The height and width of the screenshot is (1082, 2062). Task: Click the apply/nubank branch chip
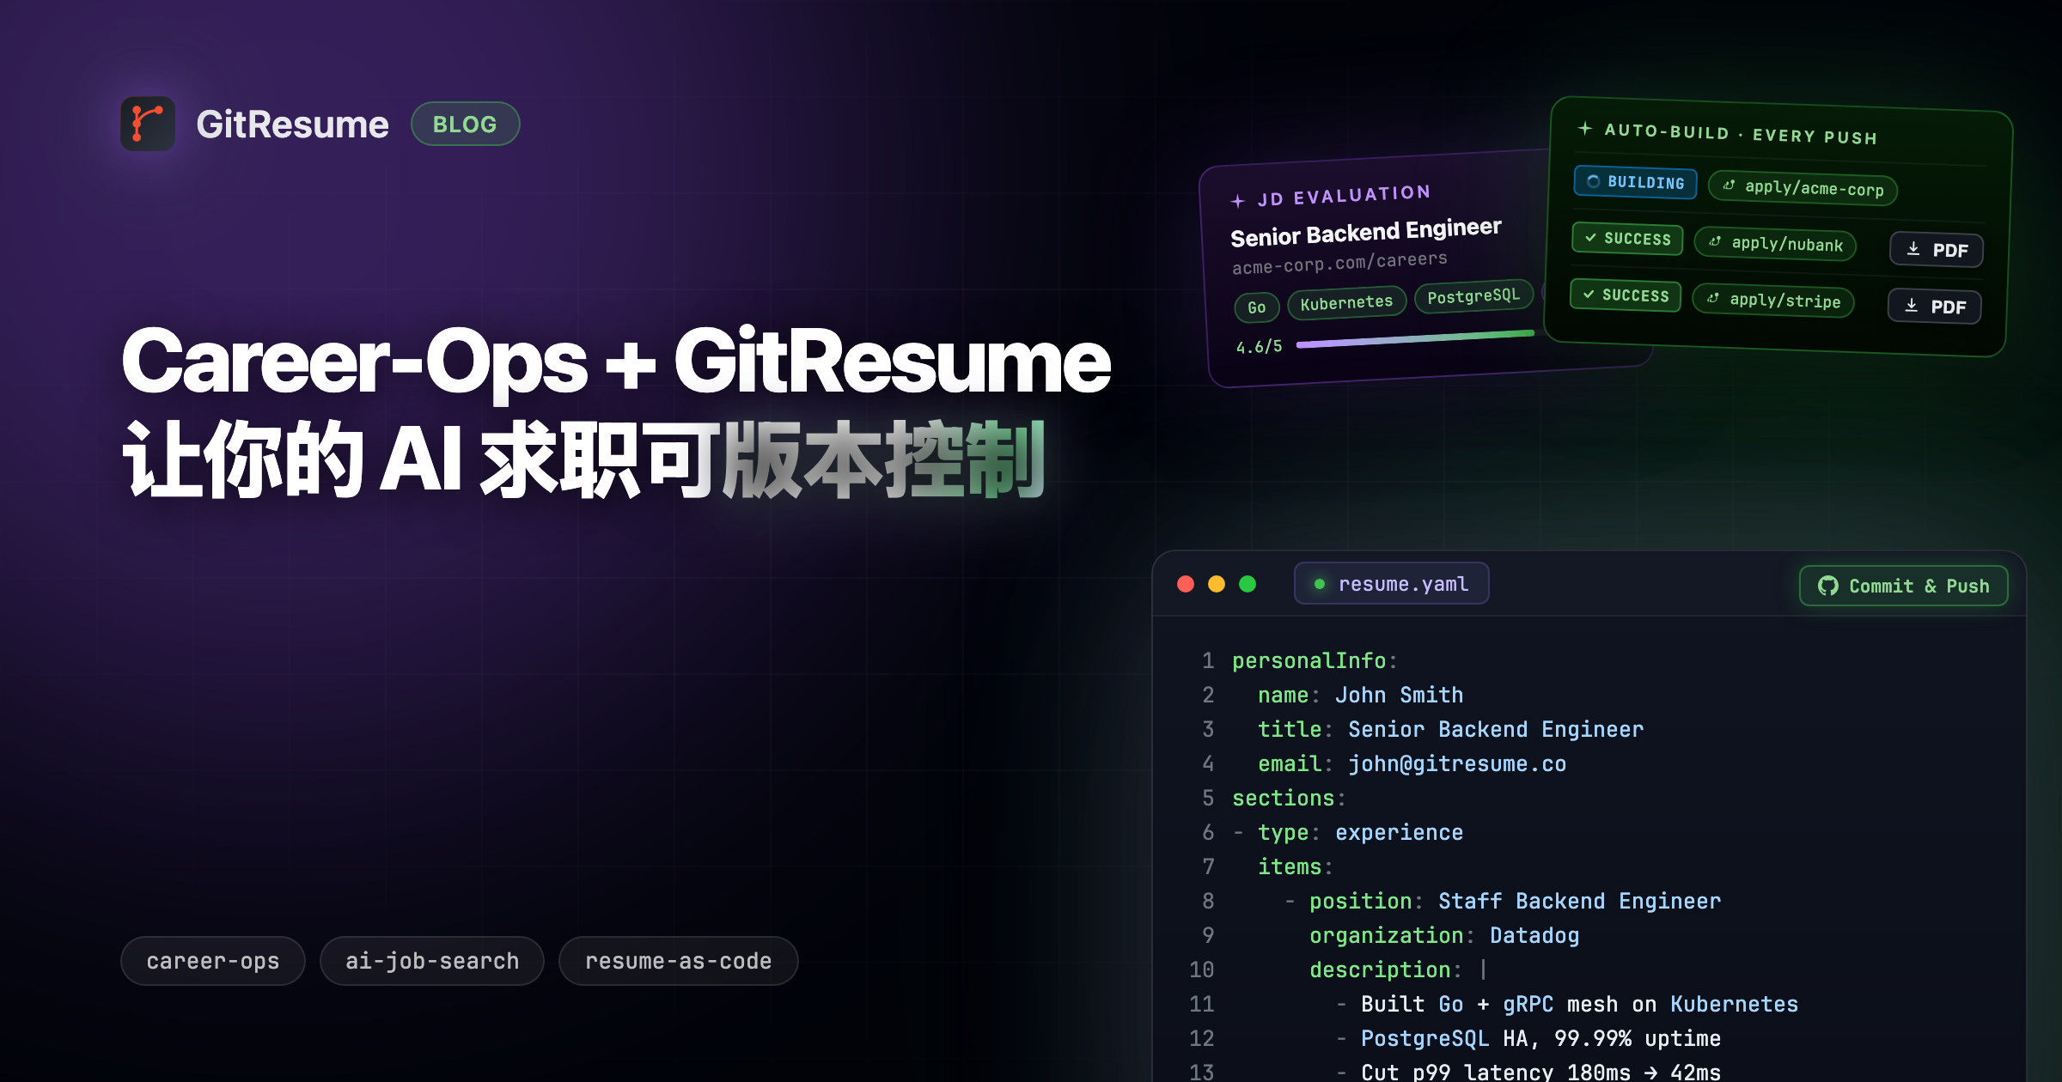(1775, 244)
